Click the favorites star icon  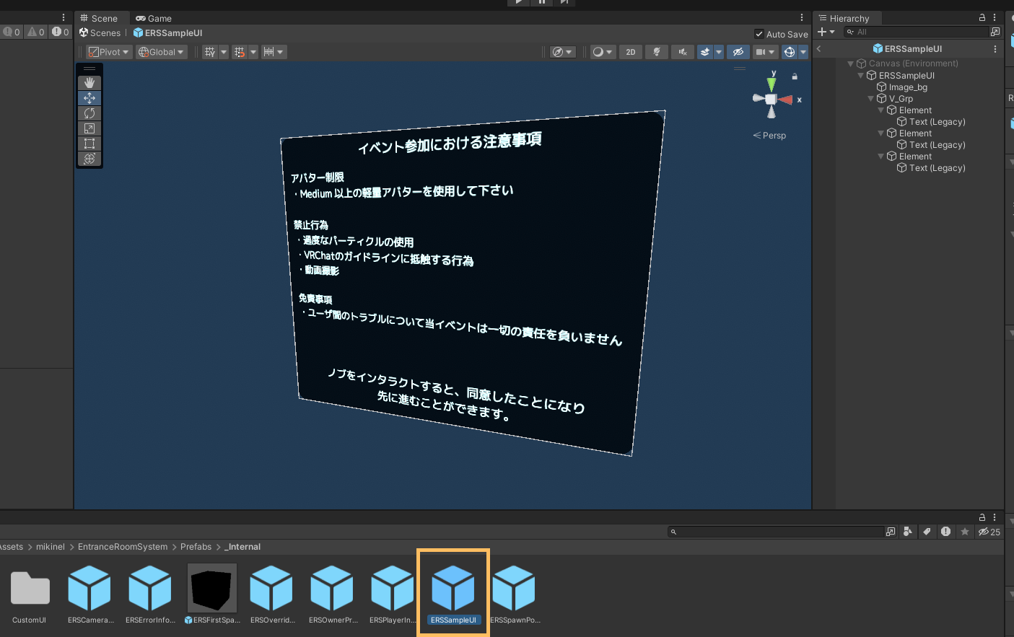(965, 532)
